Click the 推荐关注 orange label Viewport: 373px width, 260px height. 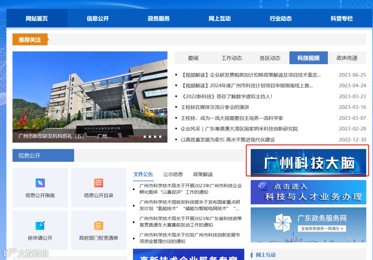pyautogui.click(x=30, y=39)
